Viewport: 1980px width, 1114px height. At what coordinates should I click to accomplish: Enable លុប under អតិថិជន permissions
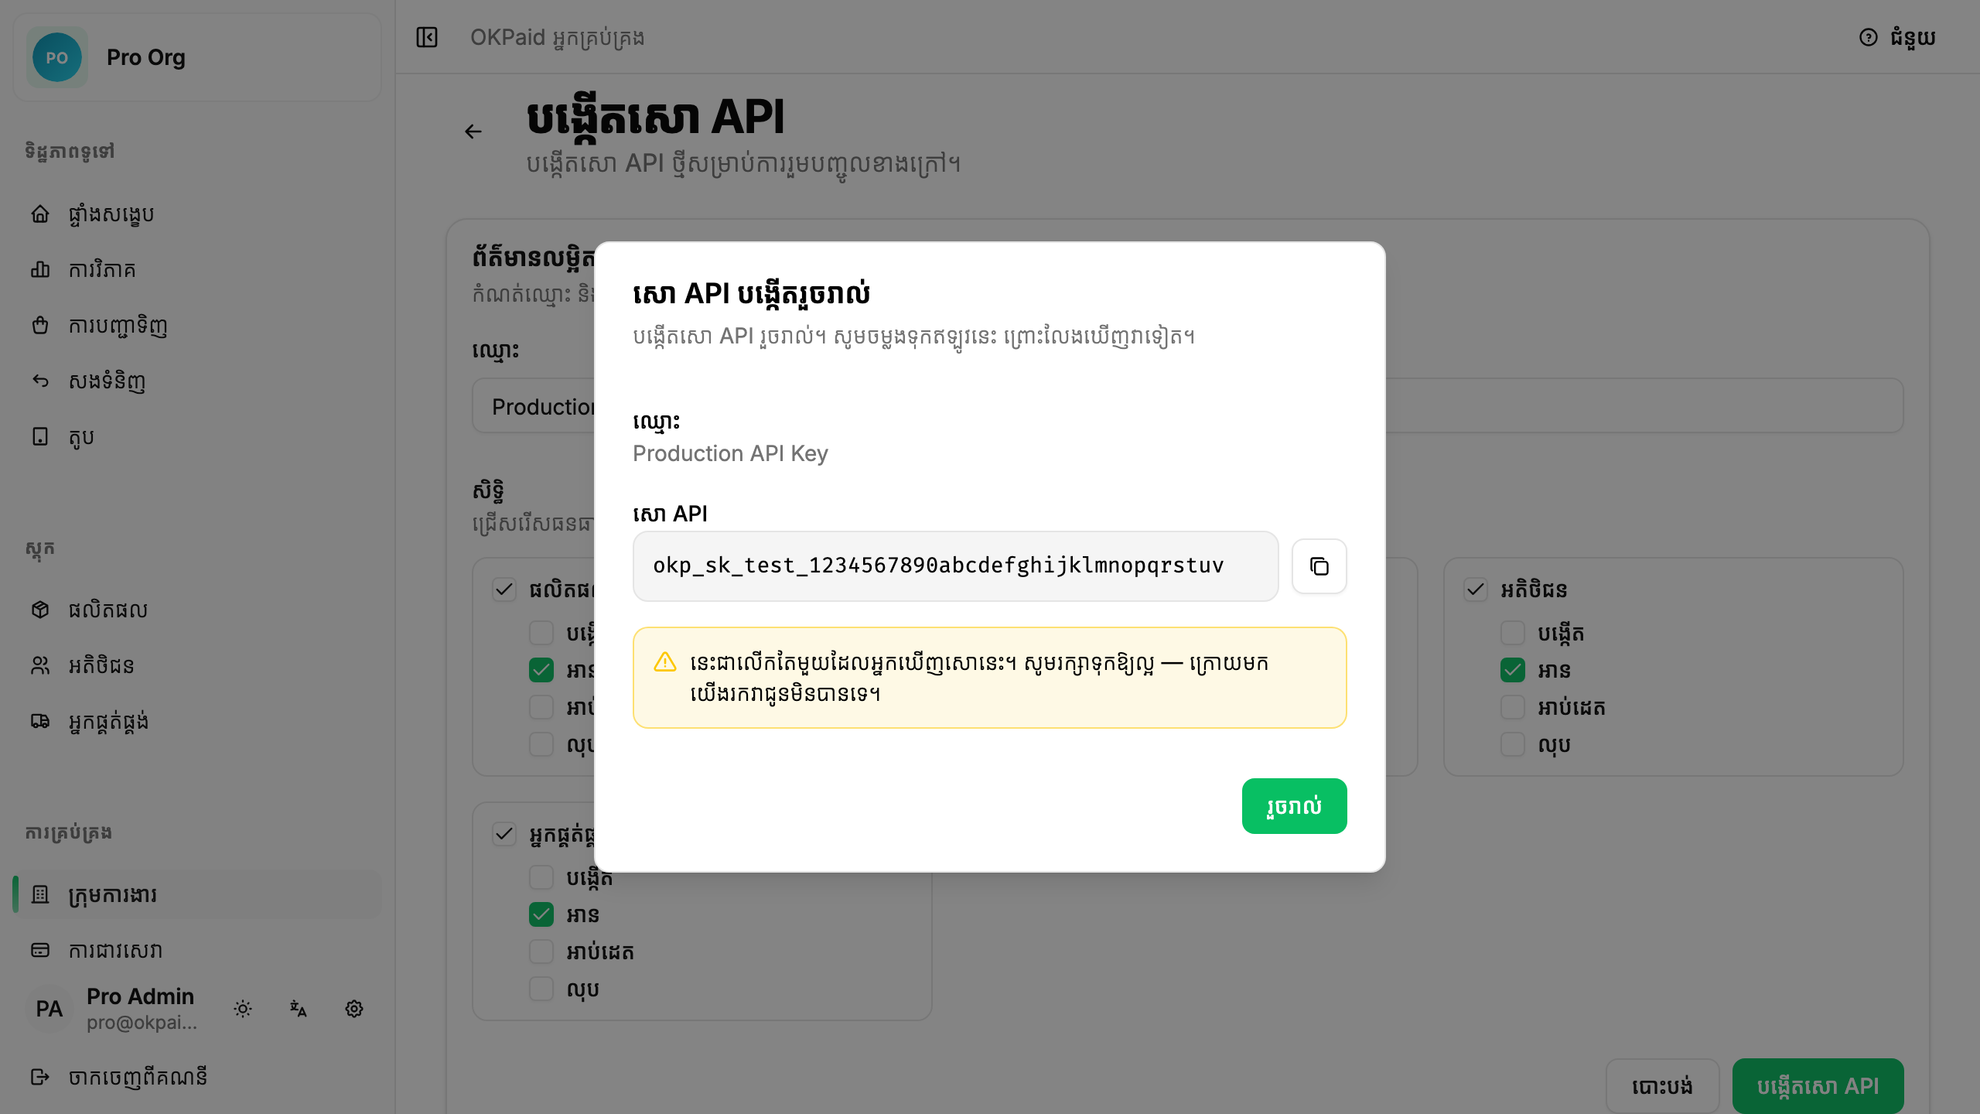(1513, 744)
